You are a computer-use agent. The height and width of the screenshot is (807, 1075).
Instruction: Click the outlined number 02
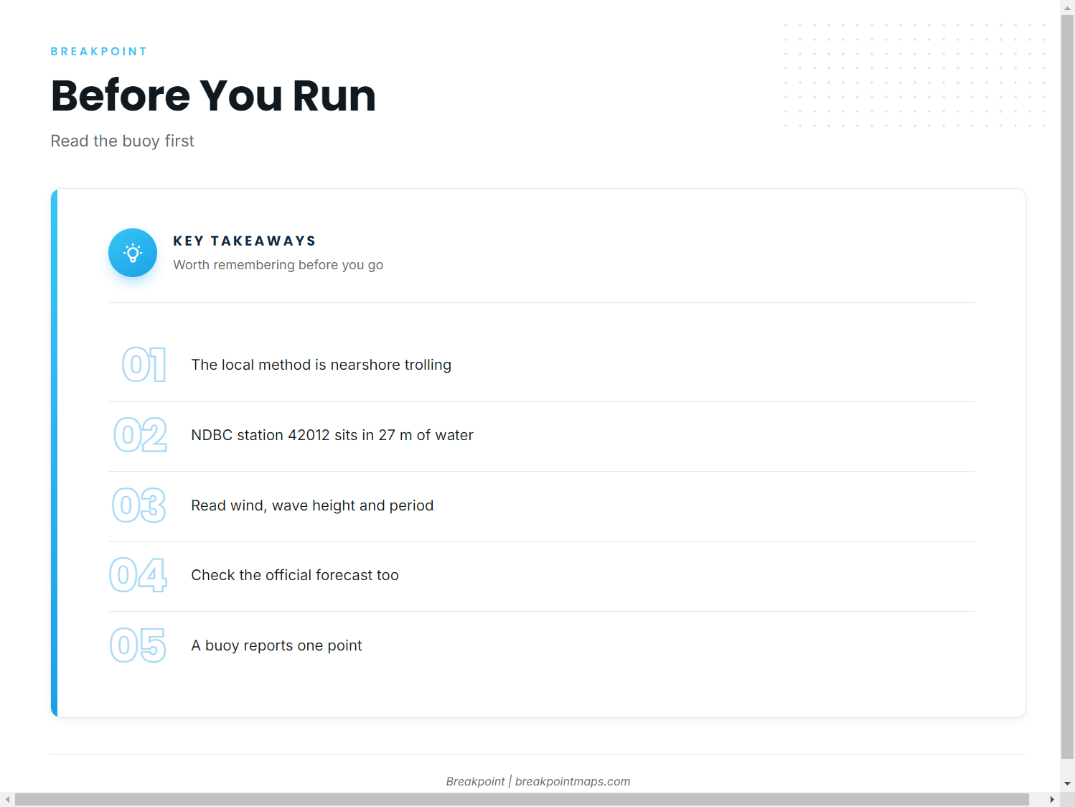[141, 435]
